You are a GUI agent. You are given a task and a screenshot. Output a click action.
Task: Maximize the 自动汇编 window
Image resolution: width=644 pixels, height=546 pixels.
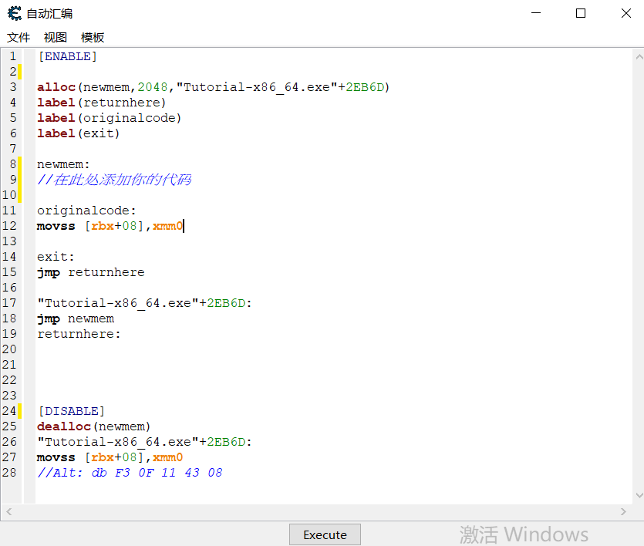581,13
